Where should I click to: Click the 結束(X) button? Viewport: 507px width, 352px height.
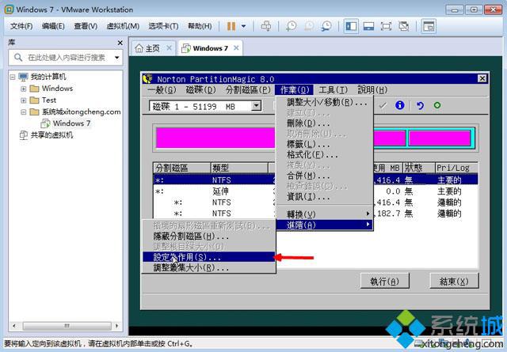(454, 282)
